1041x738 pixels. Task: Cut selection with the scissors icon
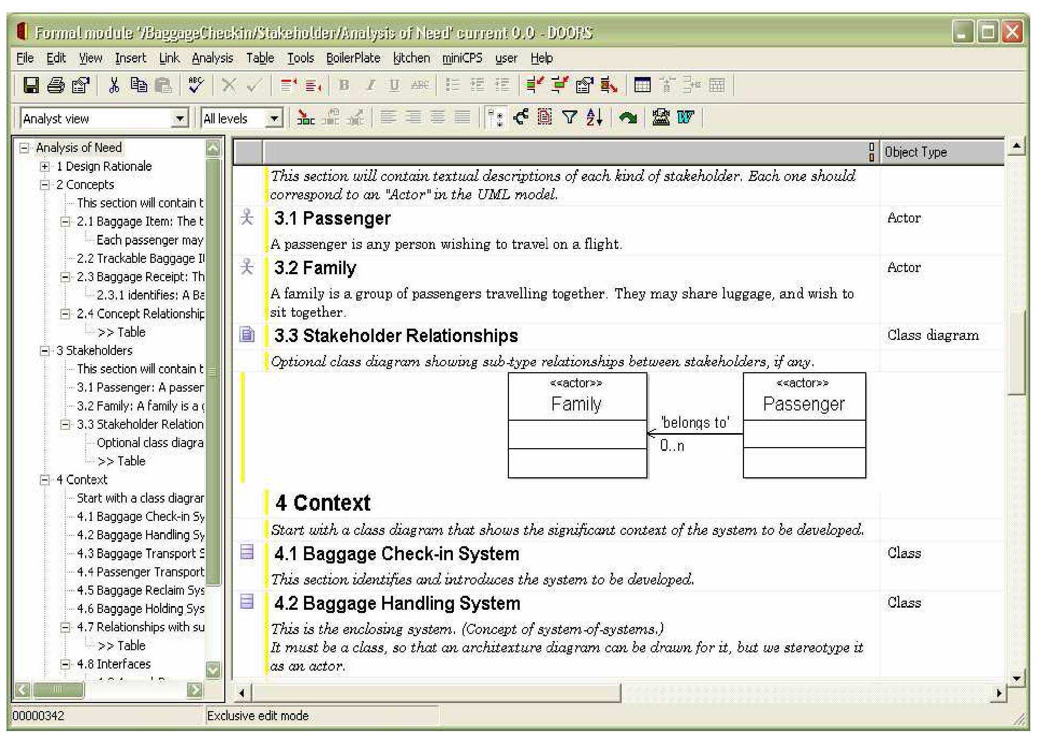pyautogui.click(x=114, y=85)
